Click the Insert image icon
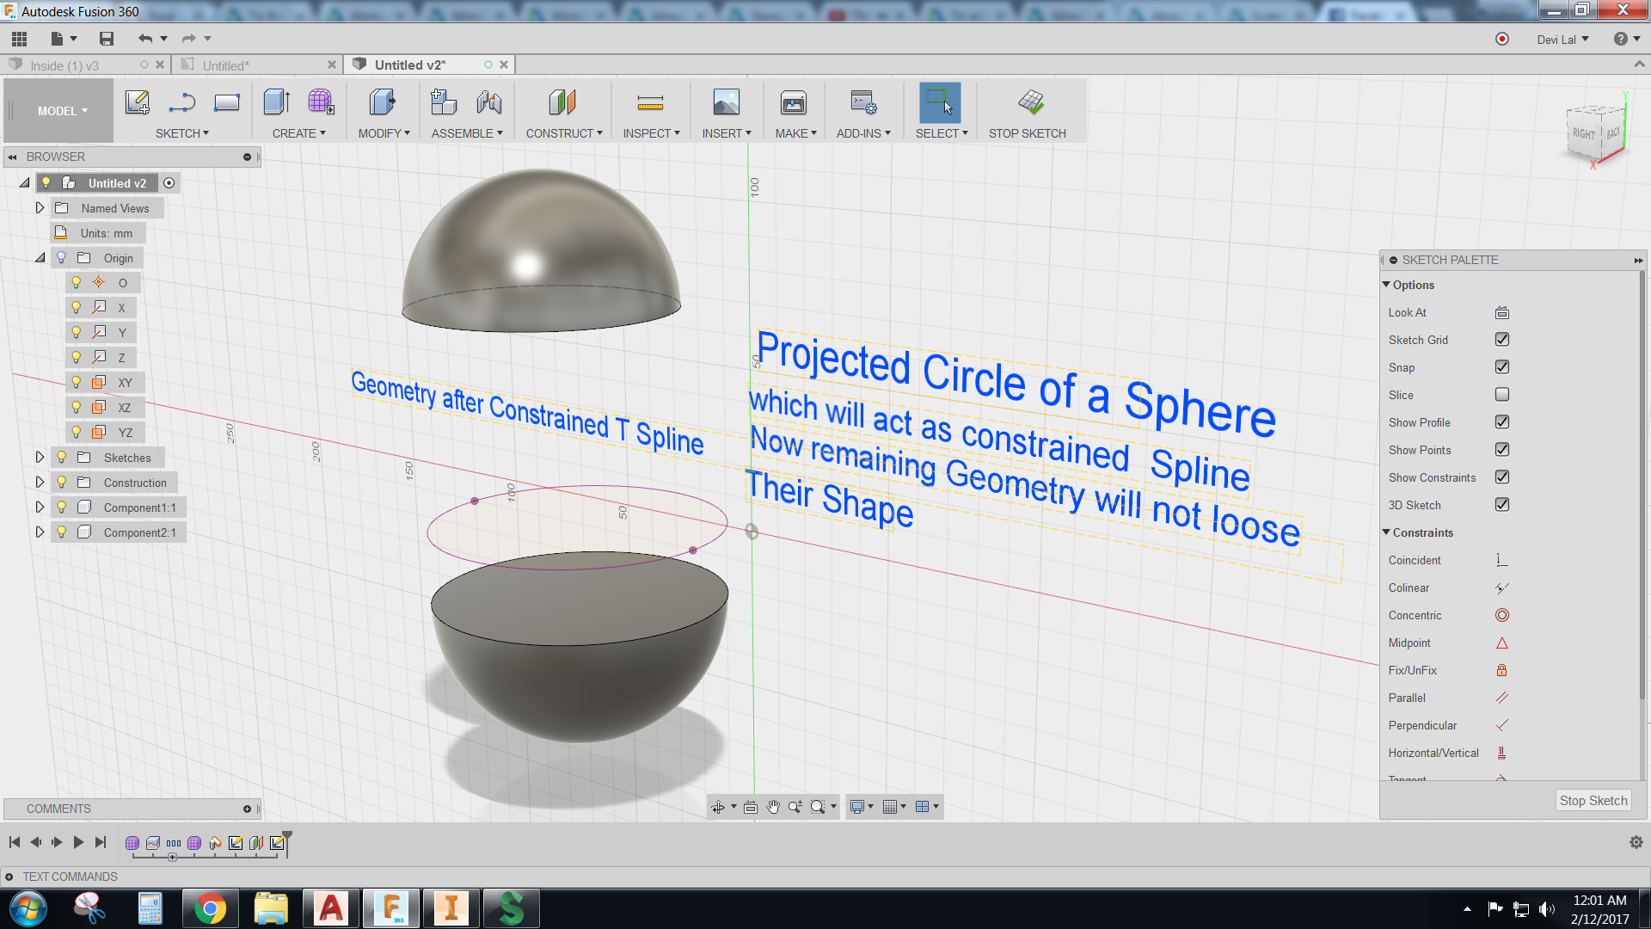The height and width of the screenshot is (929, 1651). [726, 102]
